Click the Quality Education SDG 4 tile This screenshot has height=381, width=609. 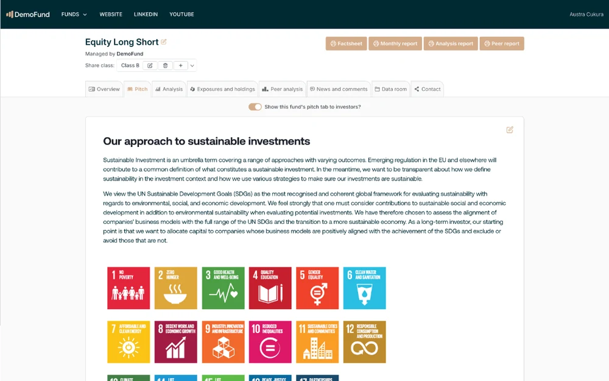[270, 288]
